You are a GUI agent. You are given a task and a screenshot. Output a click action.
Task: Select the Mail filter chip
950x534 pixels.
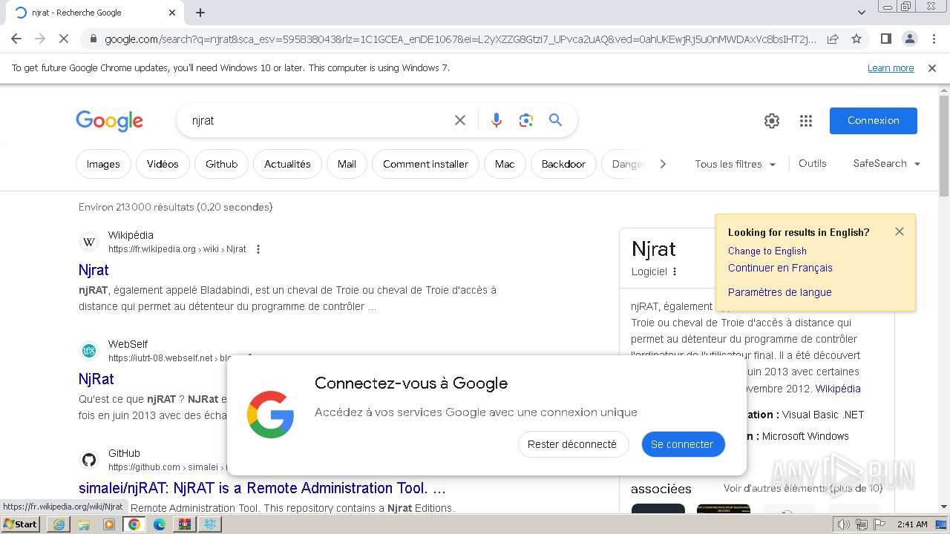pyautogui.click(x=347, y=164)
